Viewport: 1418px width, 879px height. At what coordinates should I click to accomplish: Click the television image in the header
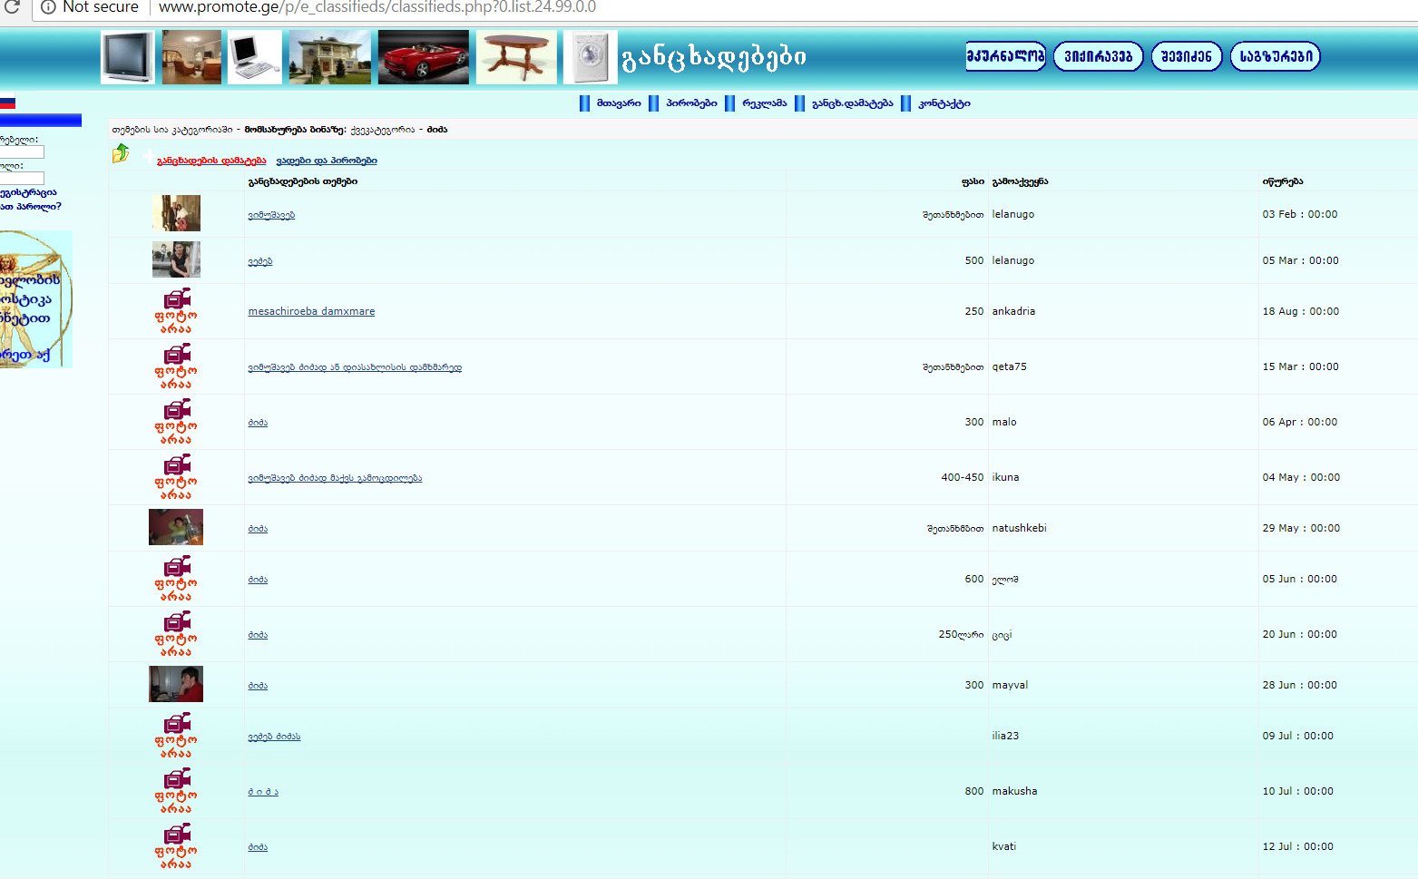click(128, 57)
